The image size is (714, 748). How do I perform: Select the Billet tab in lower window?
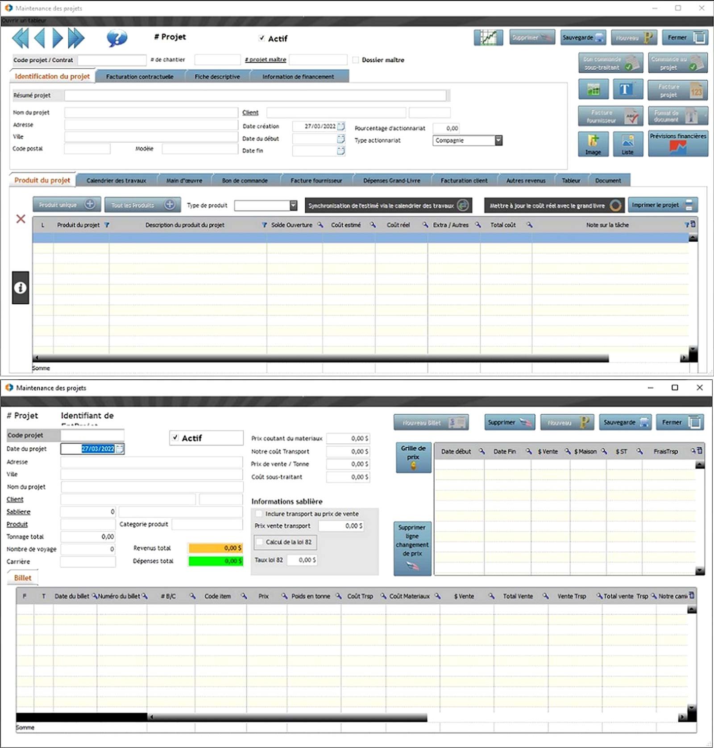click(23, 578)
